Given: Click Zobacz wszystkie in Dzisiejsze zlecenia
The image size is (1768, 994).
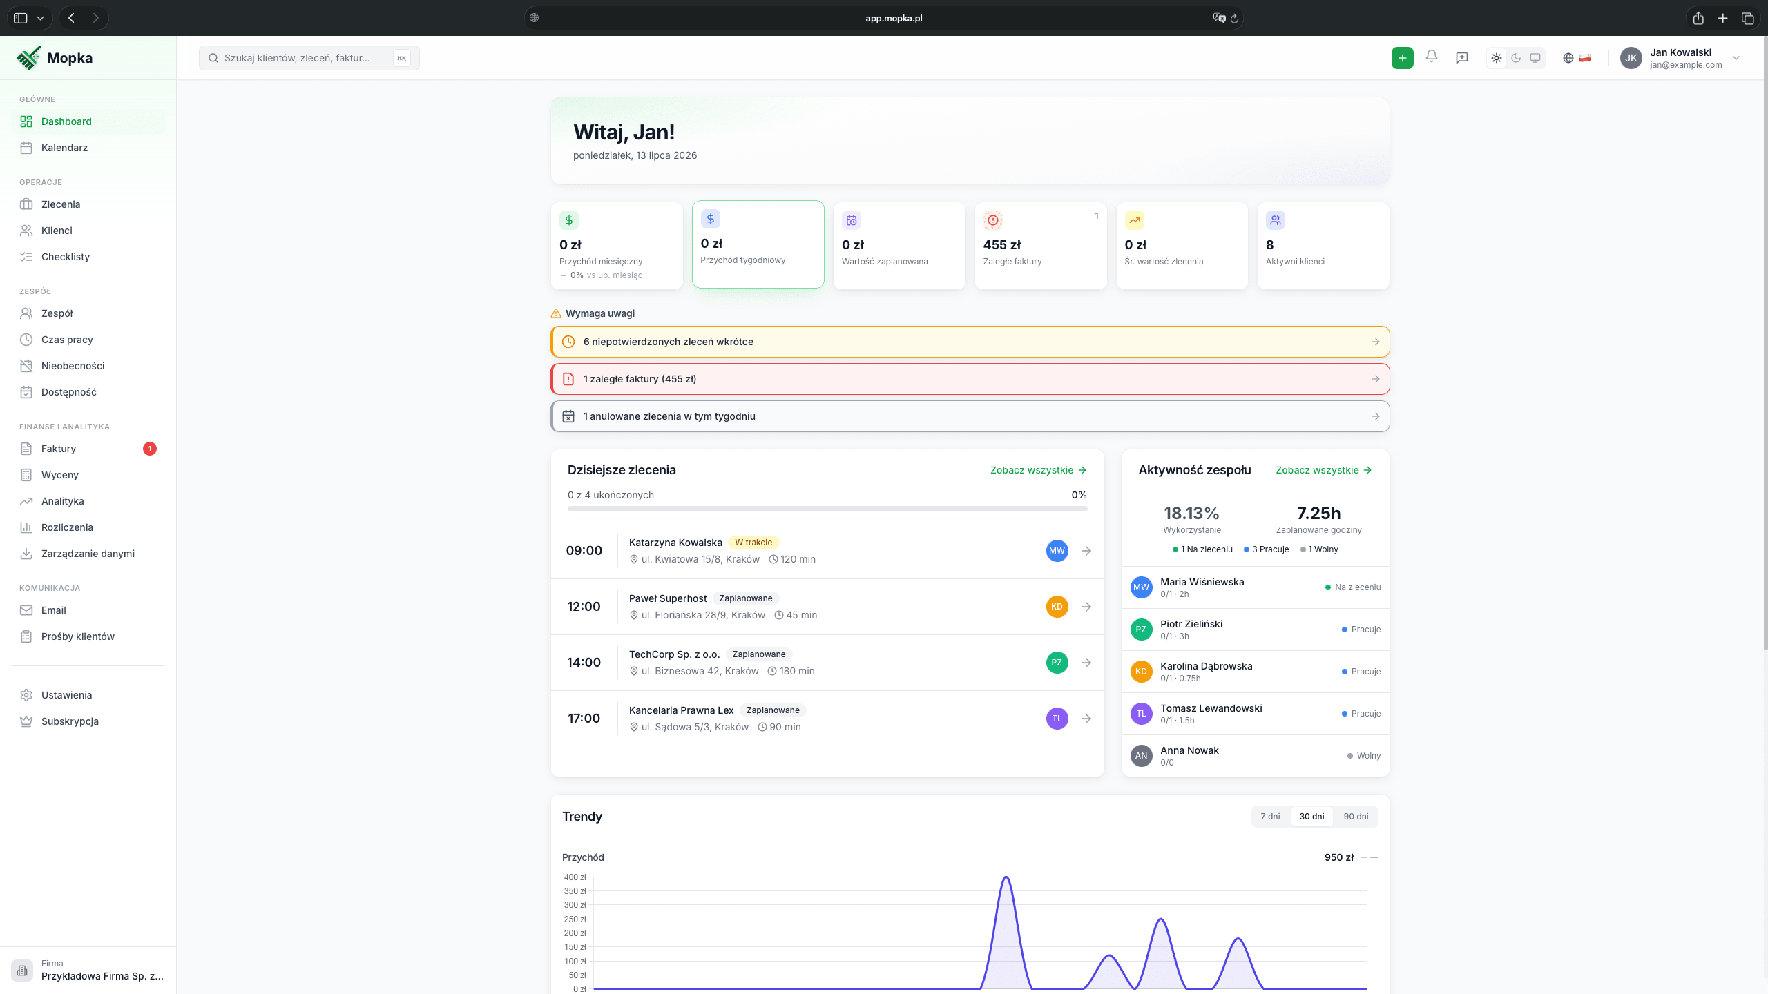Looking at the screenshot, I should 1038,470.
